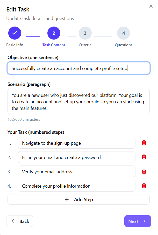Select the step 2 Task Content circle
The width and height of the screenshot is (158, 235).
(x=54, y=33)
